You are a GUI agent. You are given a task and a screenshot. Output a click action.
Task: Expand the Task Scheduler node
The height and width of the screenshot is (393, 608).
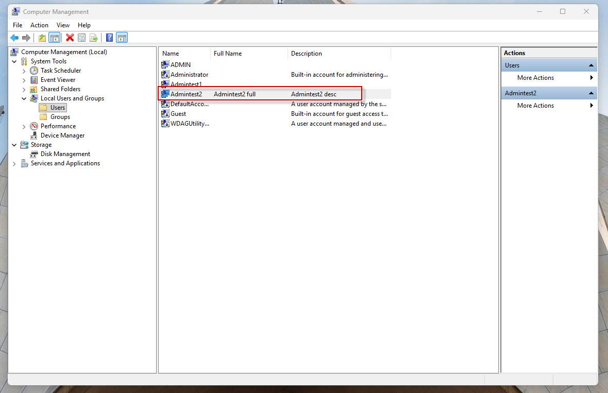pos(24,71)
